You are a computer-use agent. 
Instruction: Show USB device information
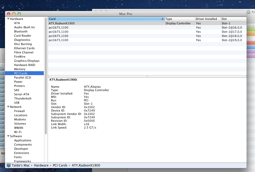[17, 103]
